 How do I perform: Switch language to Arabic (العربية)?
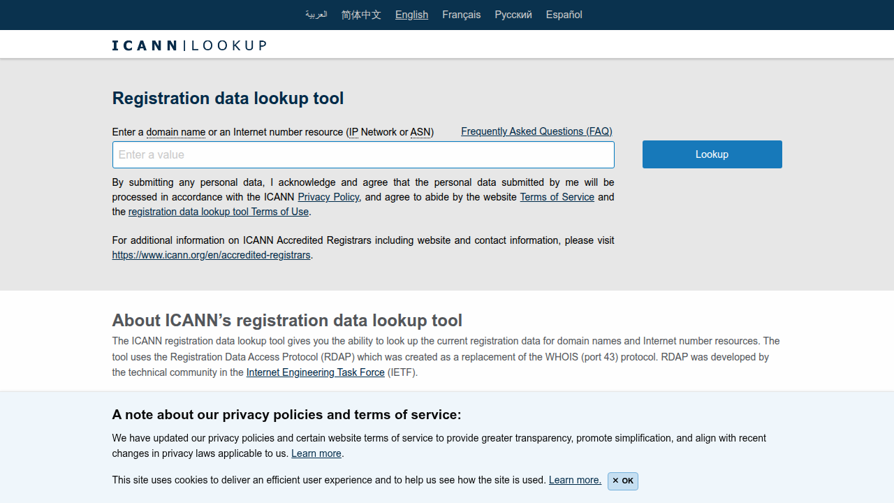316,15
